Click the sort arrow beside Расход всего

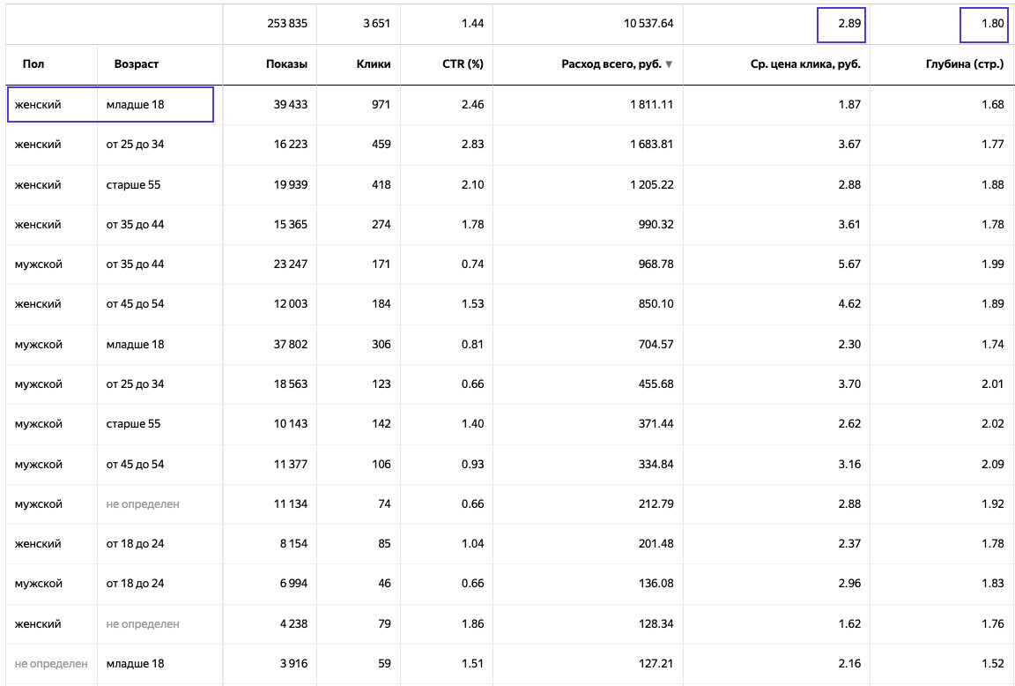pos(669,64)
